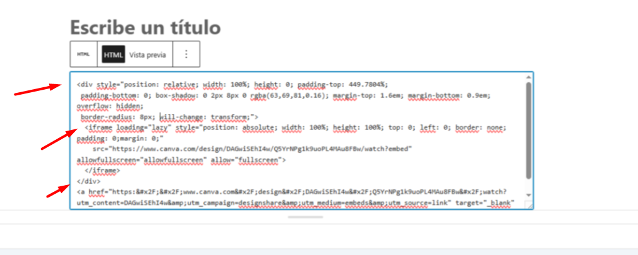Click the code editor vertical scrollbar thumb

click(528, 130)
